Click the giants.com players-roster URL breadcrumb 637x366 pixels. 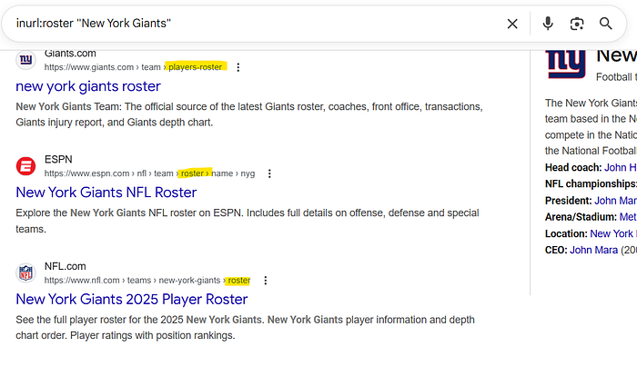(x=133, y=67)
